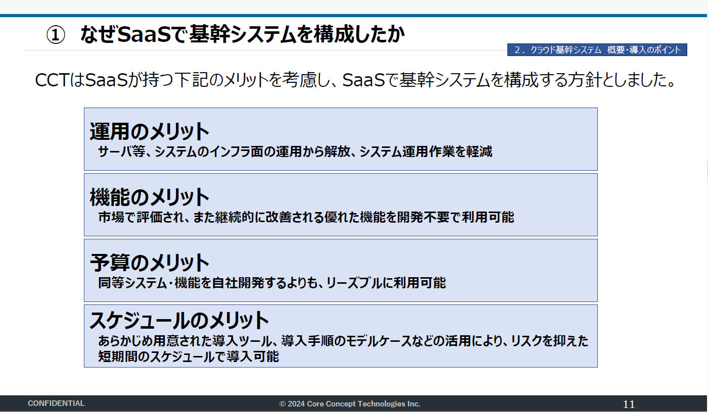Click the intro sentence starting with CCTはSaaSが持つ
The width and height of the screenshot is (708, 412).
(x=355, y=80)
